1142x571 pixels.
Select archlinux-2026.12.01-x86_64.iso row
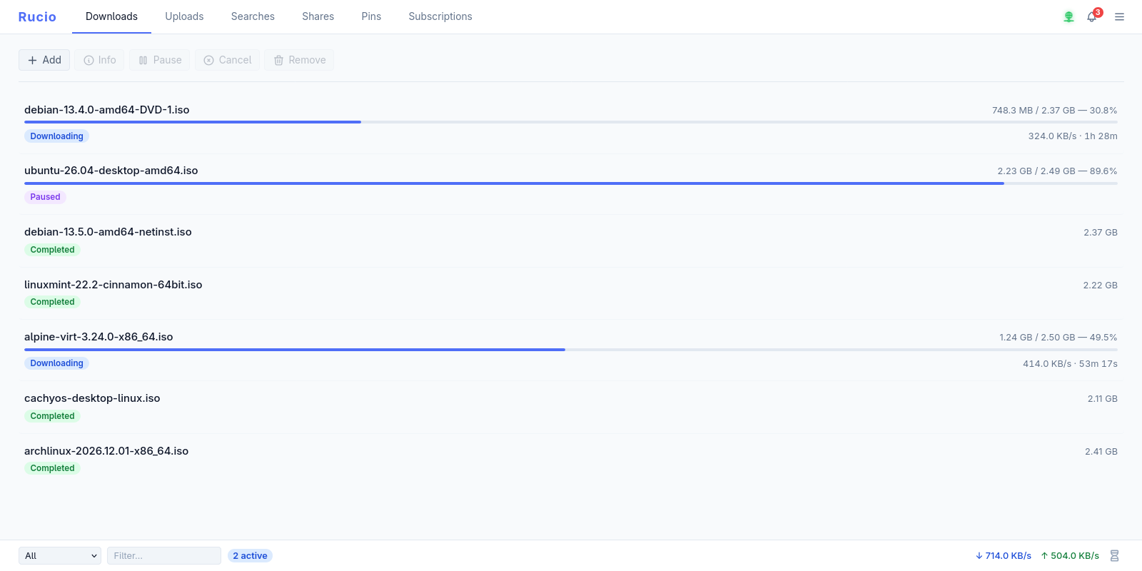(x=571, y=460)
